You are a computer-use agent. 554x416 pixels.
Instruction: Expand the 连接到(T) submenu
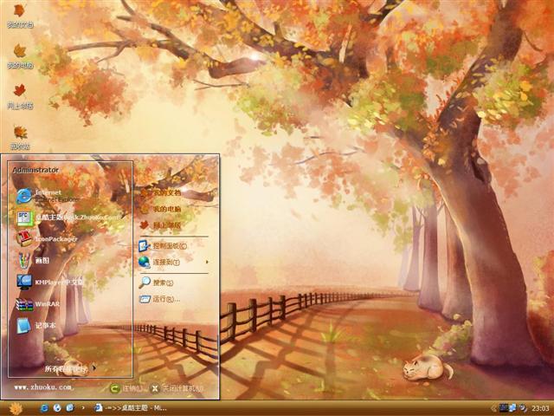(x=173, y=262)
